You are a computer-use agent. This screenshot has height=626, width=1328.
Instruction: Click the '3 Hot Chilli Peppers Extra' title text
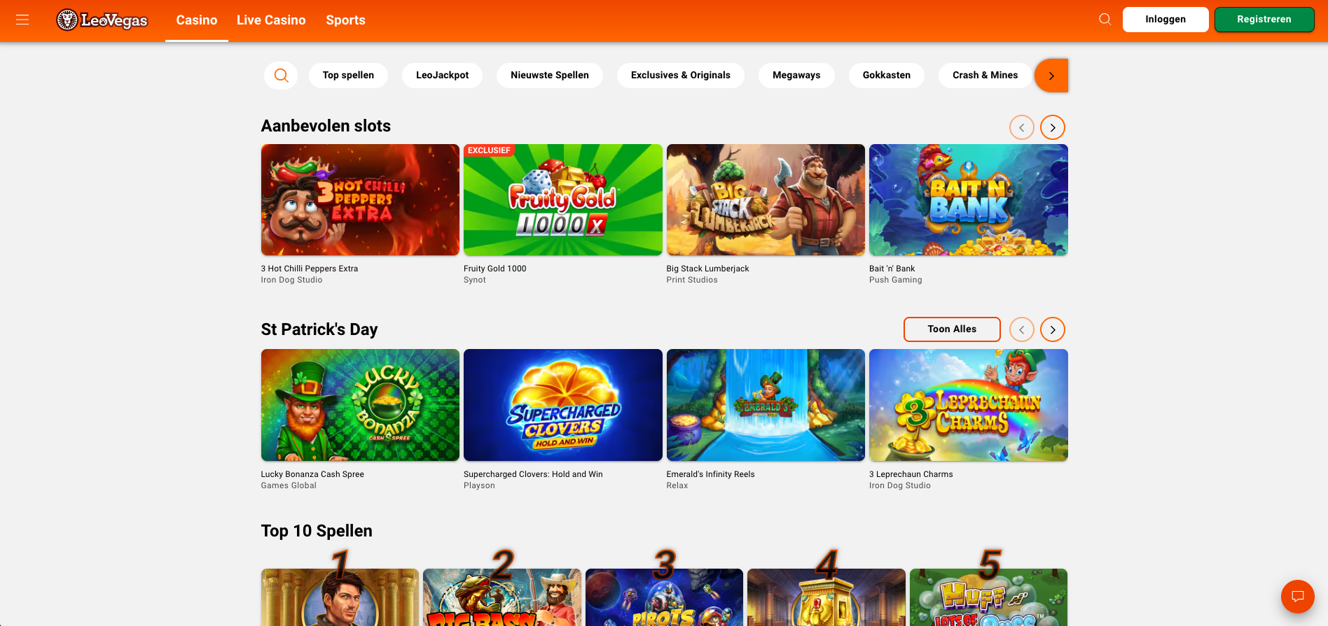click(310, 269)
